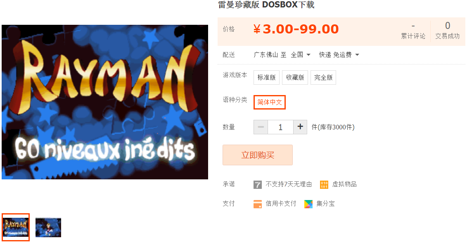The width and height of the screenshot is (467, 243).
Task: Expand the 全国 destination dropdown
Action: [301, 55]
